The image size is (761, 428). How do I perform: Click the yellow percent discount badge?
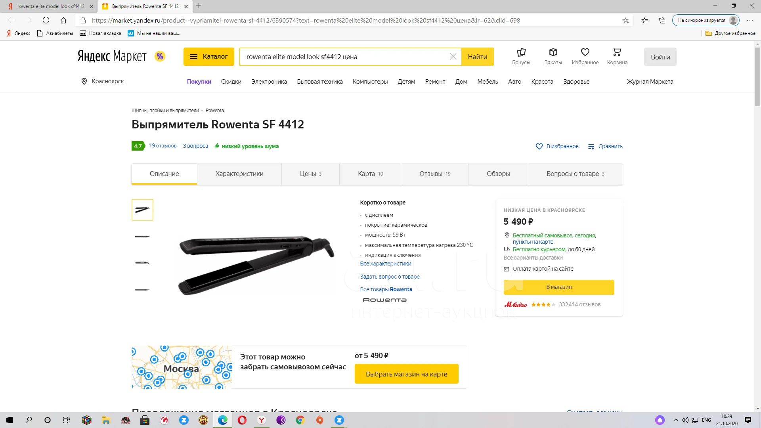[160, 56]
